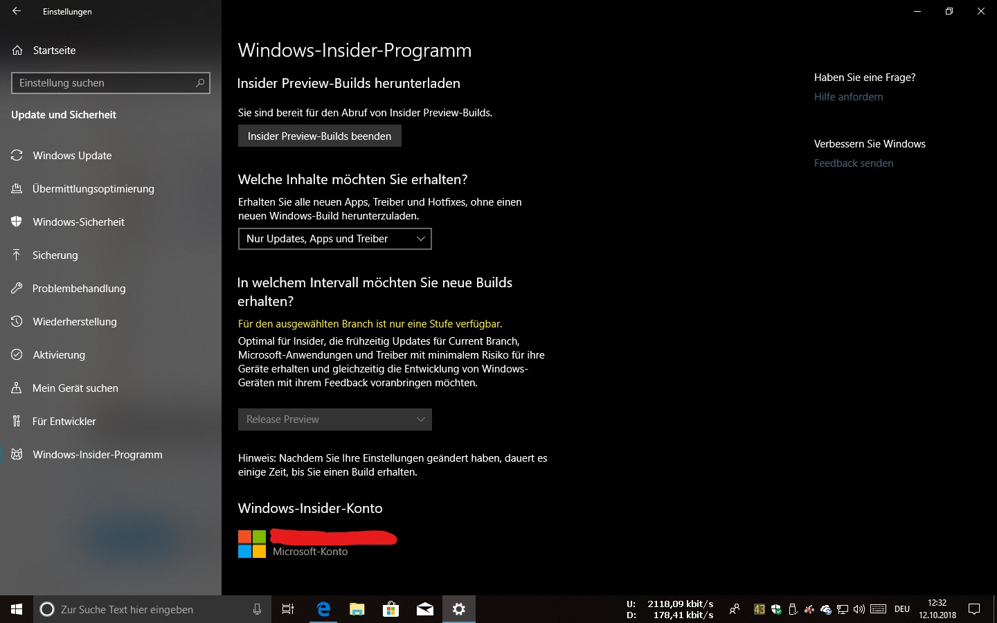Click the Microsoft-Konto label under Insider account
This screenshot has width=997, height=623.
coord(310,552)
